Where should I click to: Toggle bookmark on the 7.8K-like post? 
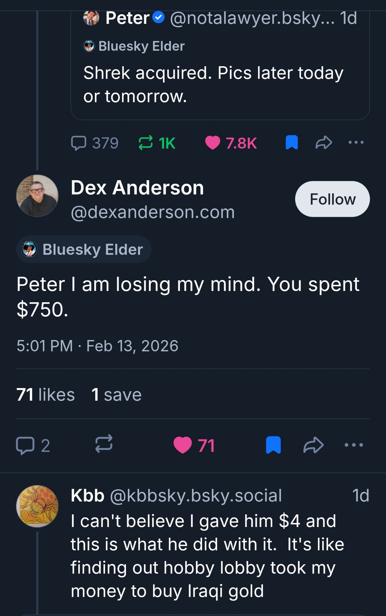tap(291, 143)
